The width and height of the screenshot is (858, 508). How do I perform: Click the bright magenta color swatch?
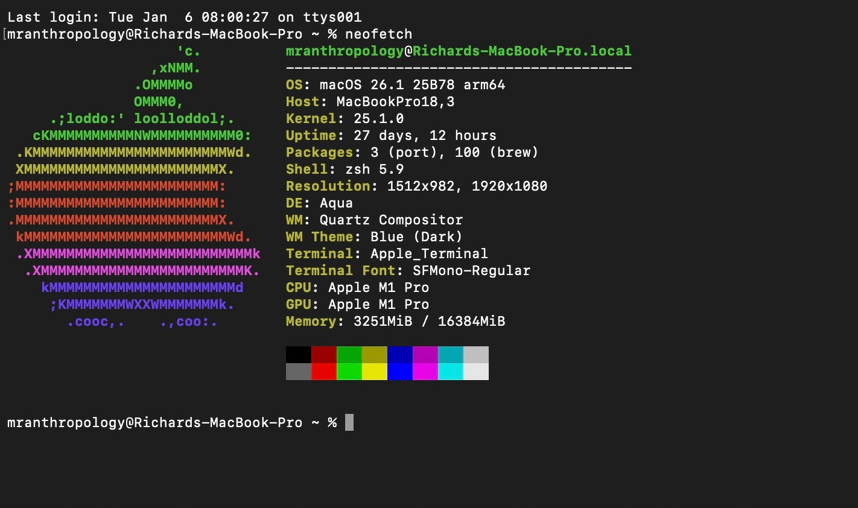pos(425,372)
